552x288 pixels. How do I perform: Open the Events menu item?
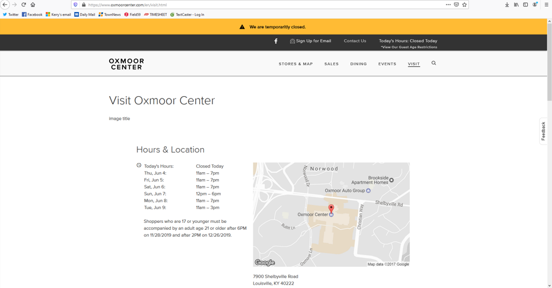(387, 64)
